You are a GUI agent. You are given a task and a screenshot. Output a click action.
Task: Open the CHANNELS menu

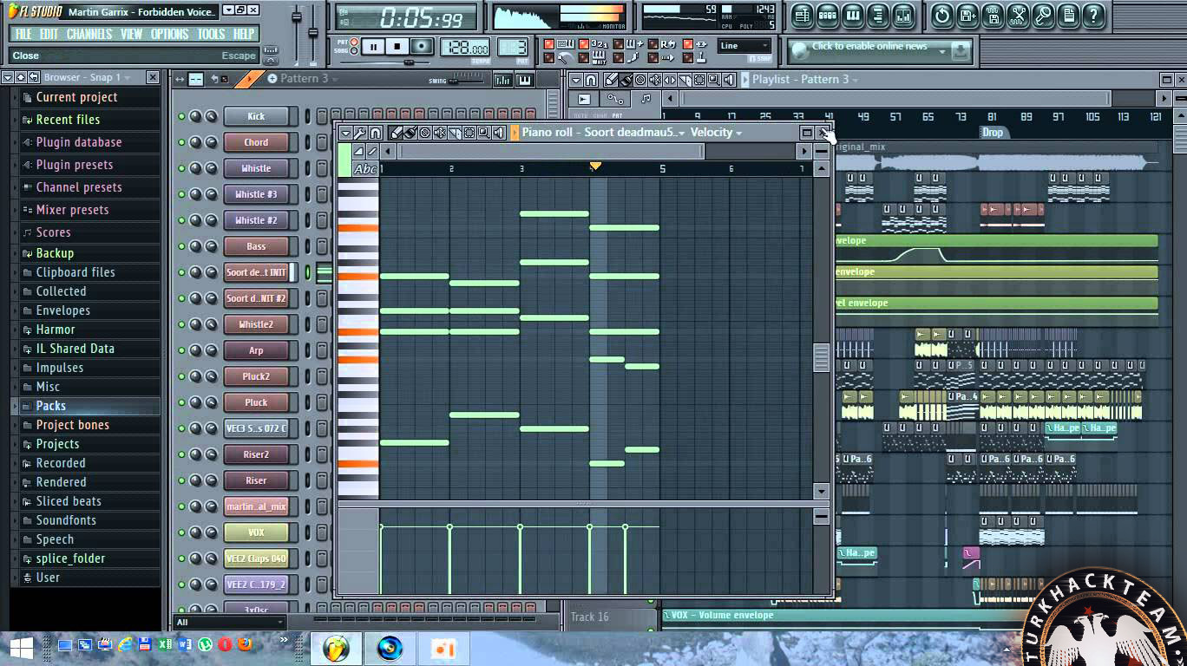point(89,34)
